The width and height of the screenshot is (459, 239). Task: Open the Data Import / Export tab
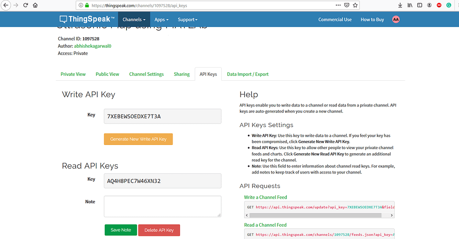tap(248, 74)
